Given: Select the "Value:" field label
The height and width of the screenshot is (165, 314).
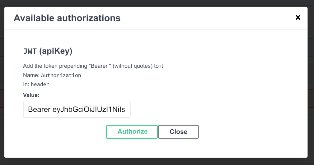Looking at the screenshot, I should (x=31, y=95).
